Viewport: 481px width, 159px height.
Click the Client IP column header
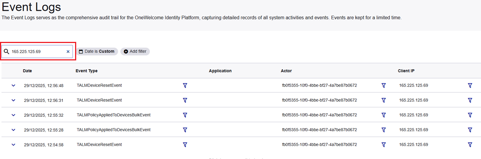[406, 71]
